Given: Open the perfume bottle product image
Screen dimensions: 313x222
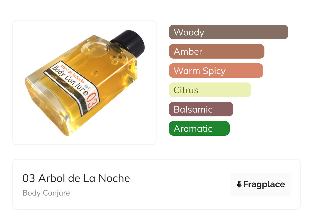Looking at the screenshot, I should point(85,82).
